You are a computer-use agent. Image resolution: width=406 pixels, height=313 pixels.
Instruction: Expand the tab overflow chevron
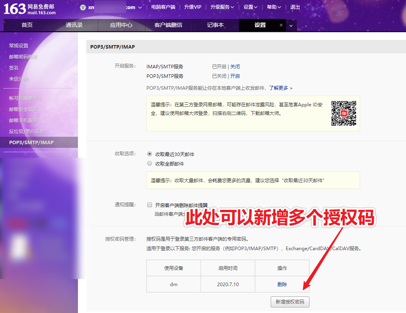291,26
